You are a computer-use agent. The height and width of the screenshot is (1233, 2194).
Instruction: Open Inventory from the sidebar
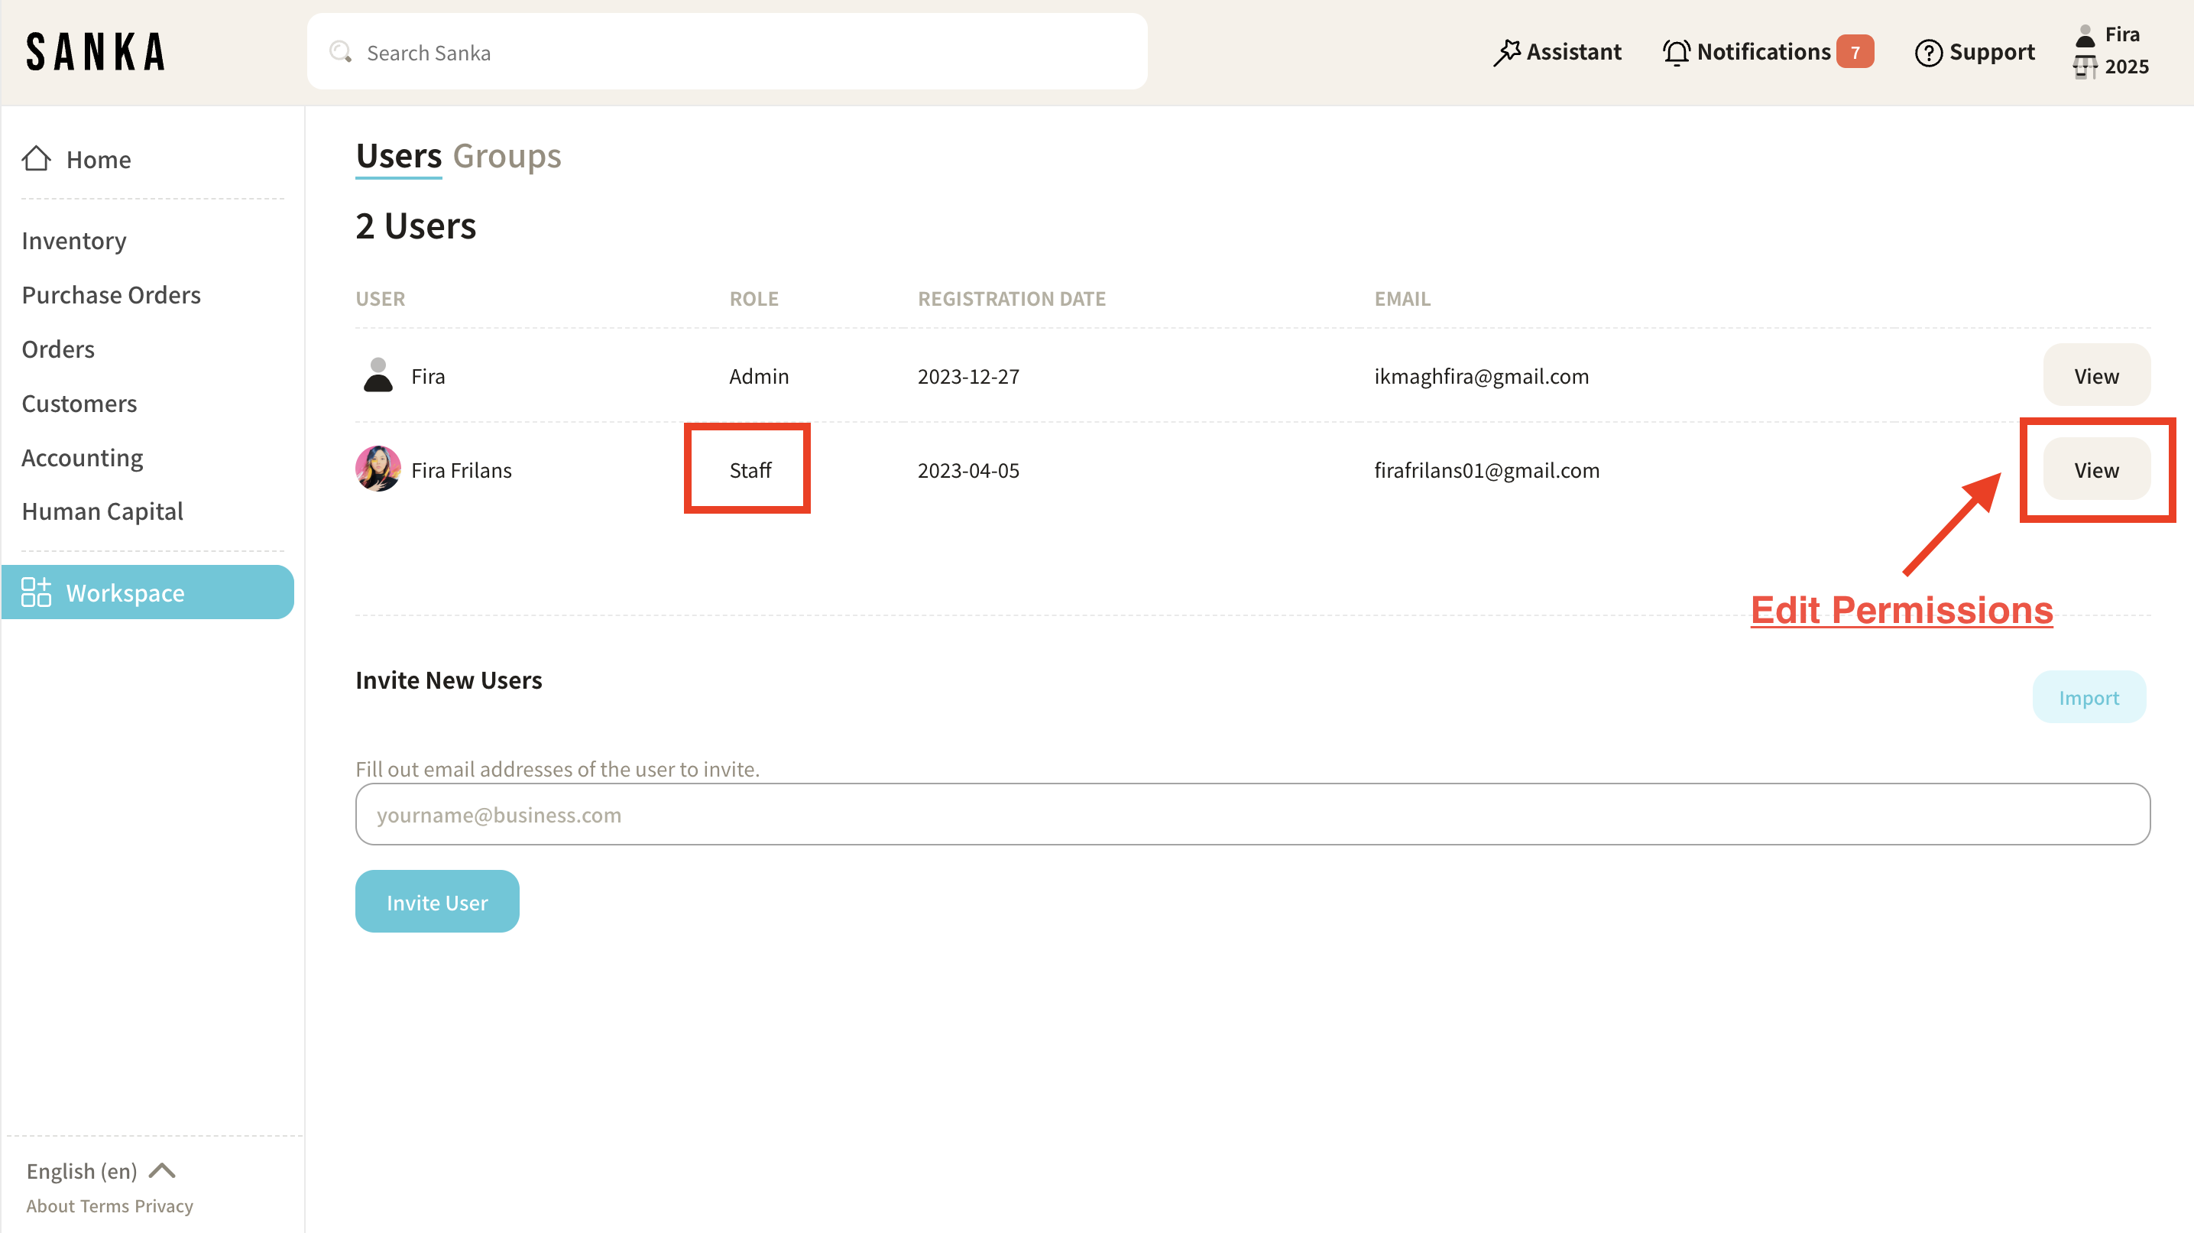[x=74, y=240]
